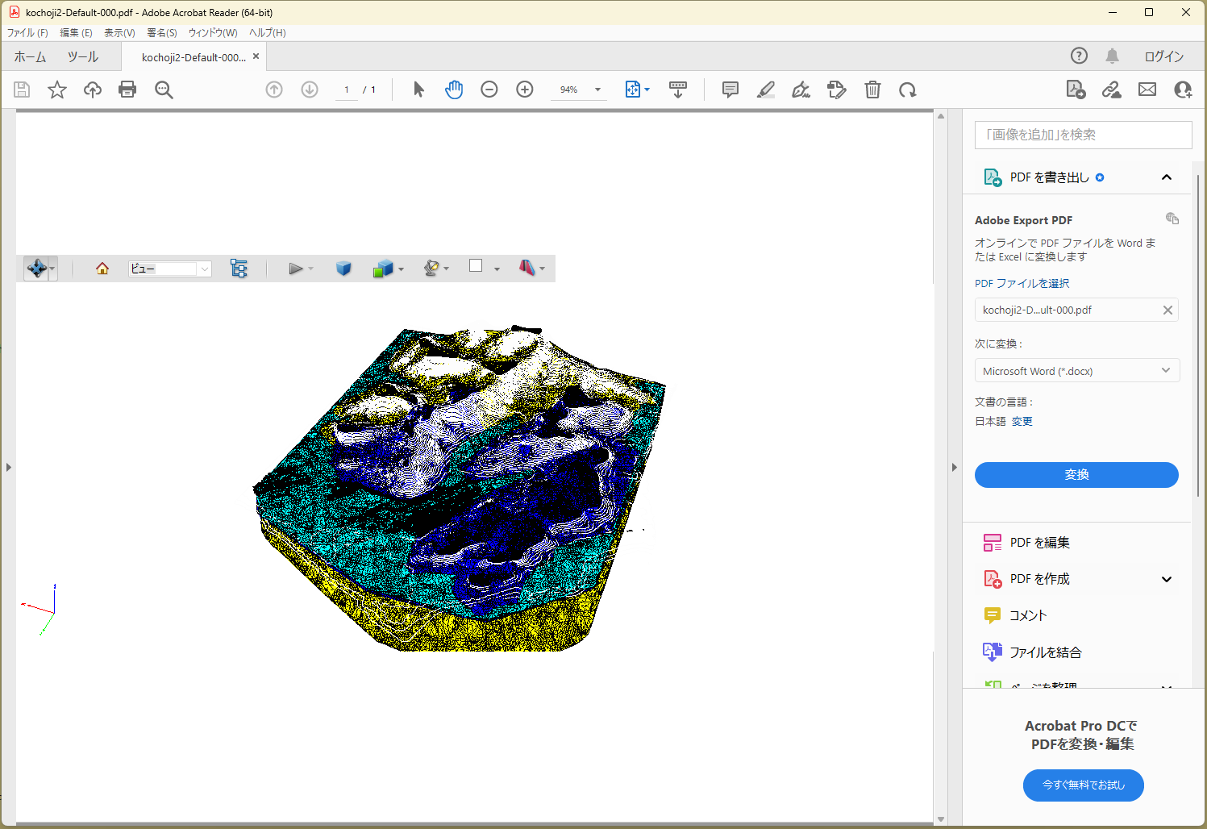Open the find text magnifier tool

pyautogui.click(x=164, y=90)
